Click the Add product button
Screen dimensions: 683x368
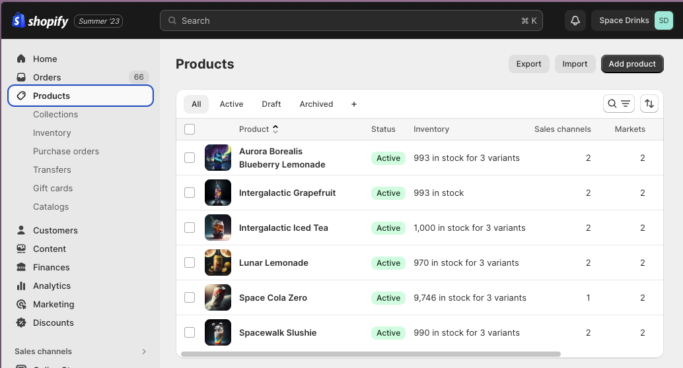pyautogui.click(x=632, y=64)
